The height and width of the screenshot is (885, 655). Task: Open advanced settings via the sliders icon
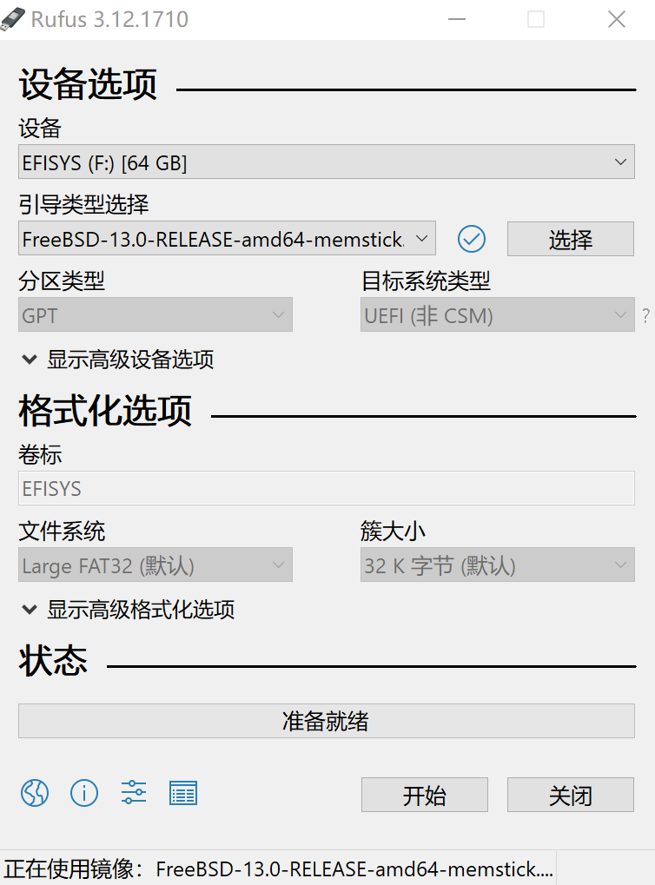pos(133,793)
